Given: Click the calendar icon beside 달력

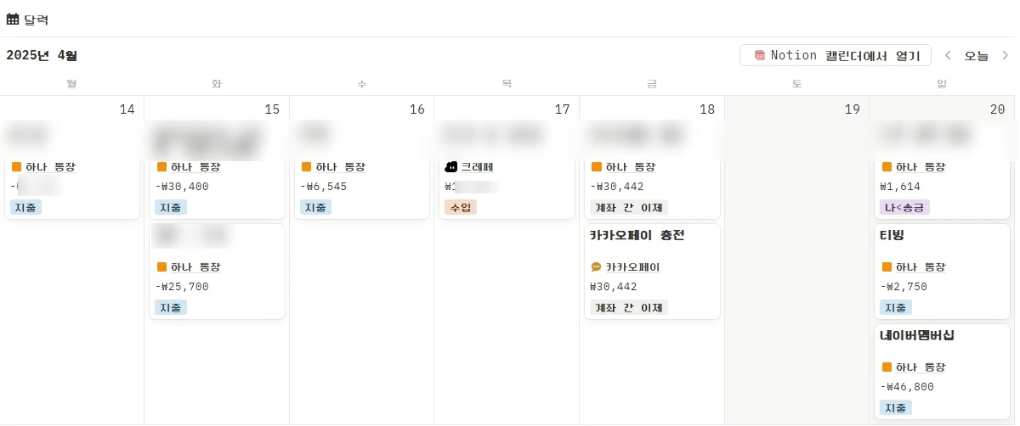Looking at the screenshot, I should [x=13, y=19].
